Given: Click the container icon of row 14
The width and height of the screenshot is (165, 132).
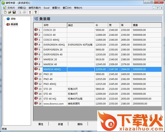Looking at the screenshot, I should [x=36, y=94].
